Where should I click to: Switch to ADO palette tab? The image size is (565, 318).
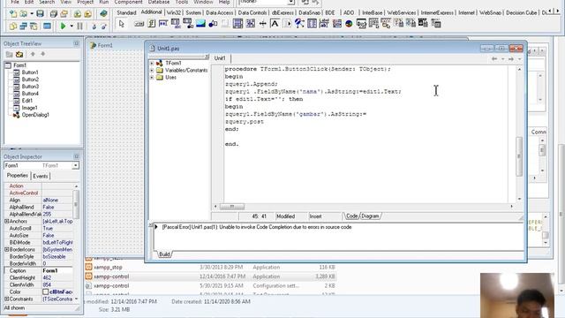click(349, 12)
